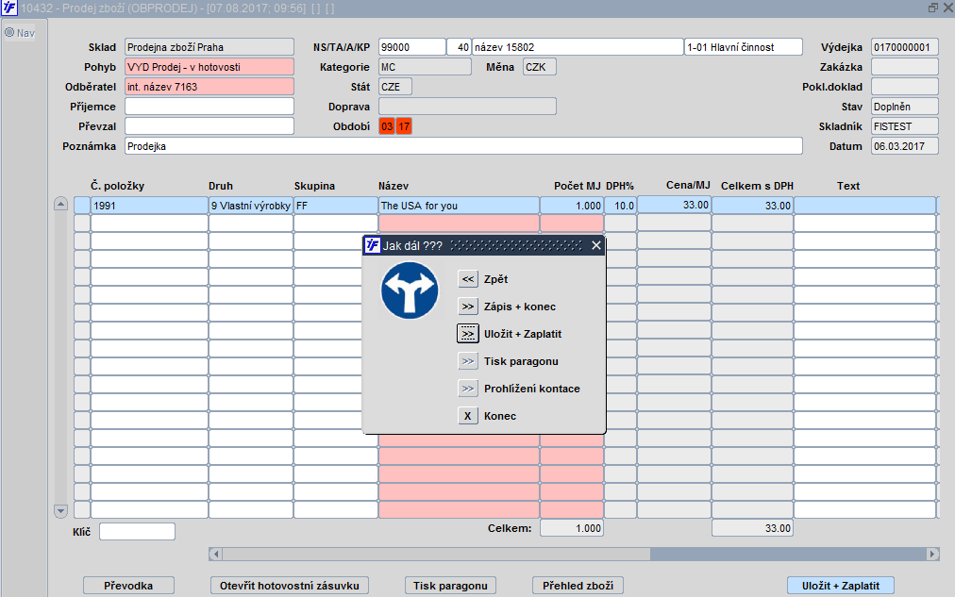Viewport: 955px width, 597px height.
Task: Click the red Období year box 17
Action: (x=404, y=126)
